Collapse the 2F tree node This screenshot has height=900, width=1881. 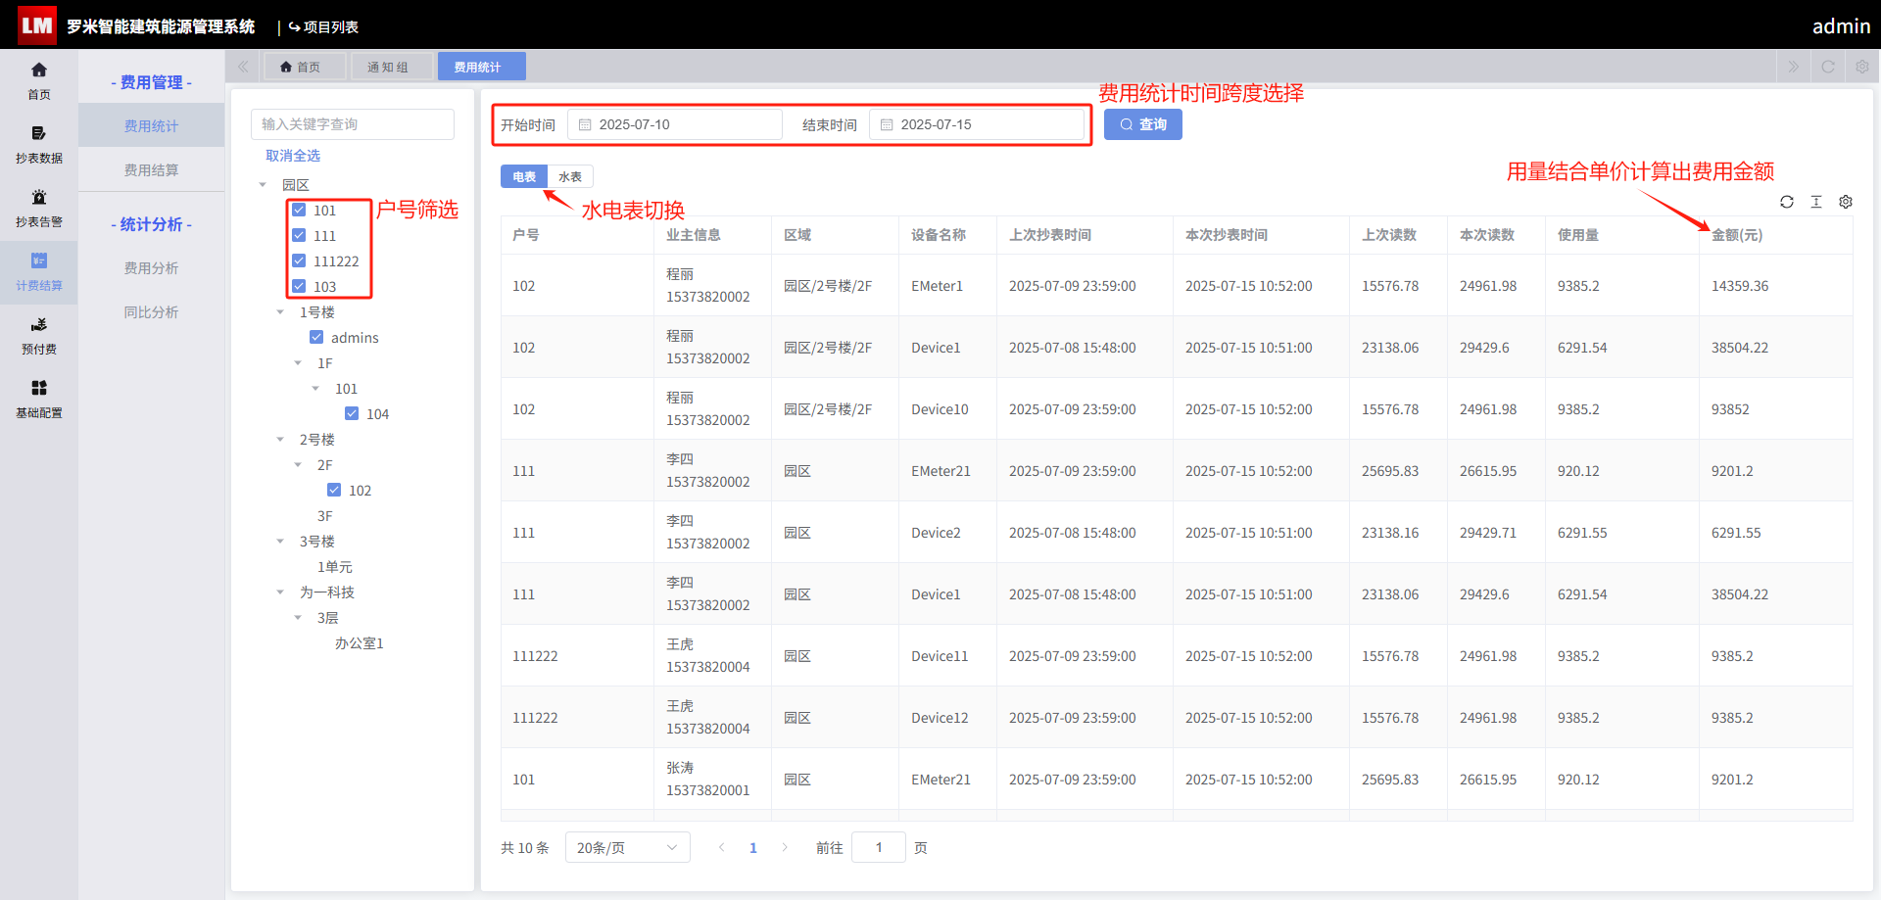click(x=298, y=464)
